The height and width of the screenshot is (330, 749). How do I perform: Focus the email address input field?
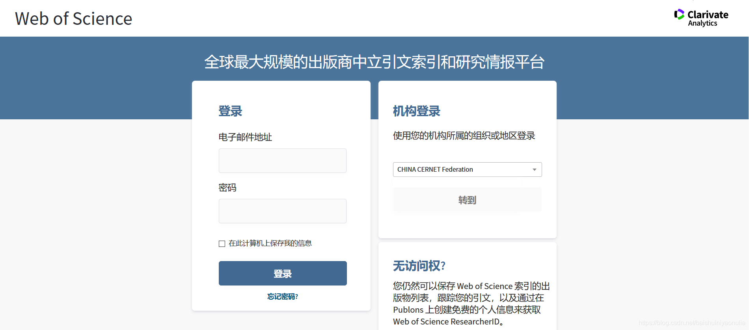[283, 161]
